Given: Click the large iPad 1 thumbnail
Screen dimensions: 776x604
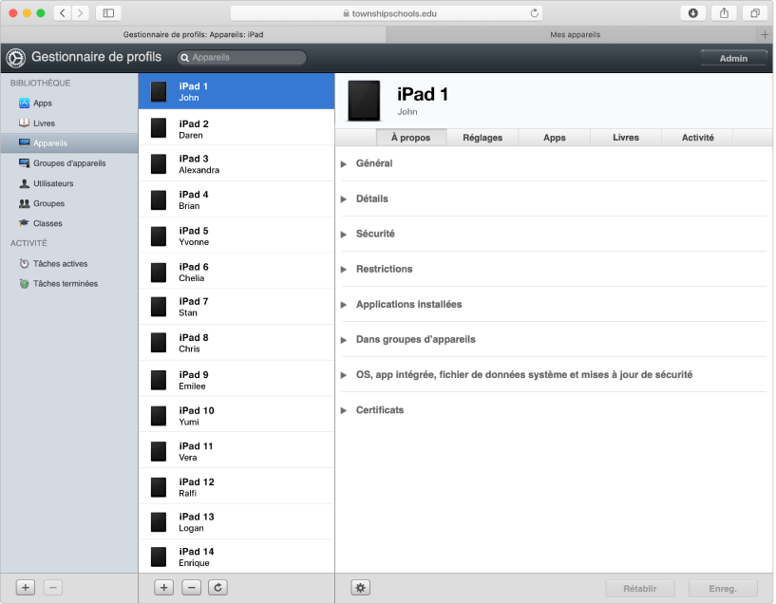Looking at the screenshot, I should coord(364,101).
